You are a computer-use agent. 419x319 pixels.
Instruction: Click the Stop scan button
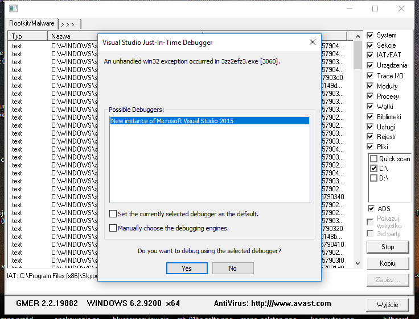(x=388, y=247)
